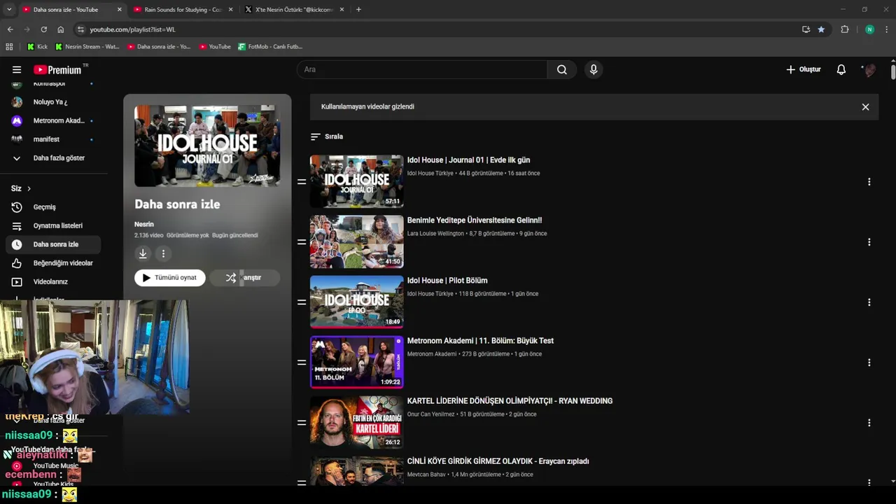
Task: Click the shuffle Karıştır button
Action: 244,278
